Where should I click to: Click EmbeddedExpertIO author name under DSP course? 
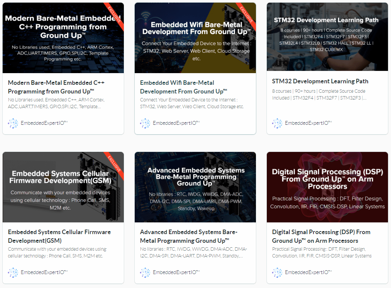click(x=307, y=273)
